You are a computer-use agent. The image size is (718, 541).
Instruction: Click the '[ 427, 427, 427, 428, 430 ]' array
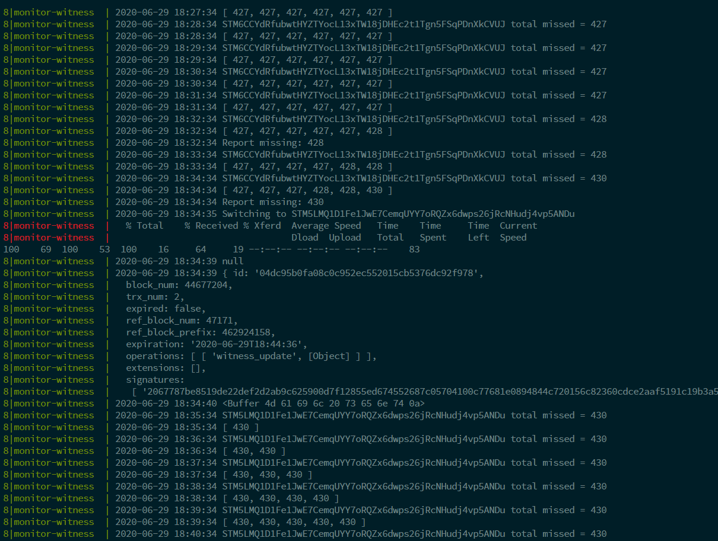coord(307,190)
